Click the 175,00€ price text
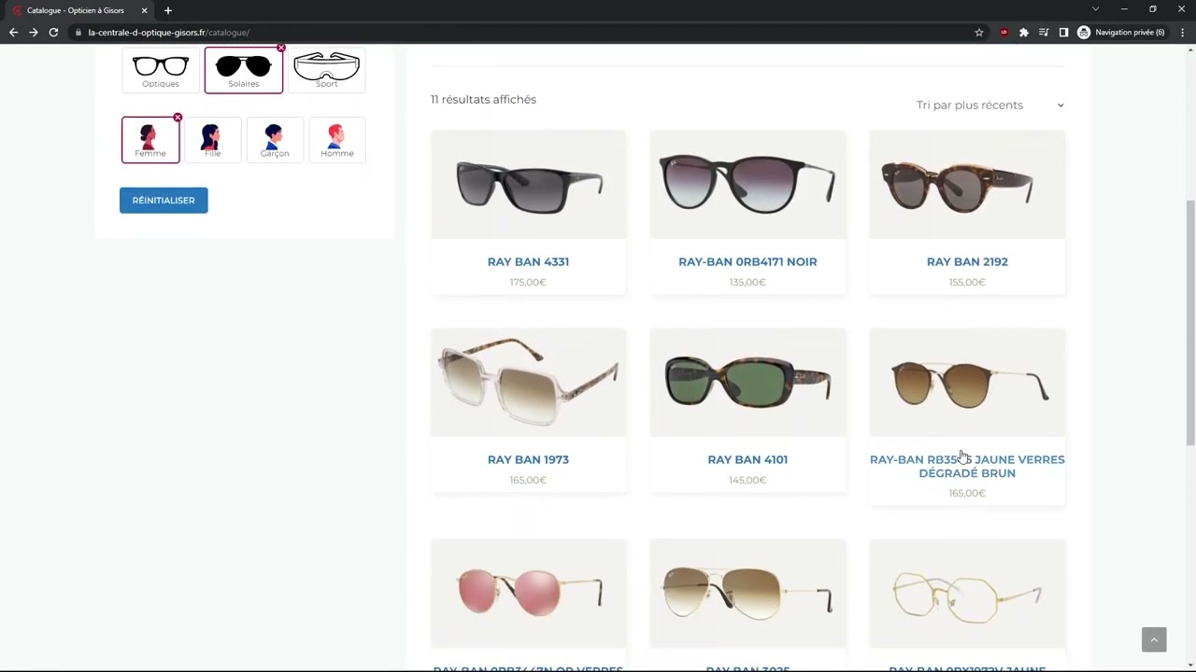The width and height of the screenshot is (1196, 672). tap(528, 283)
